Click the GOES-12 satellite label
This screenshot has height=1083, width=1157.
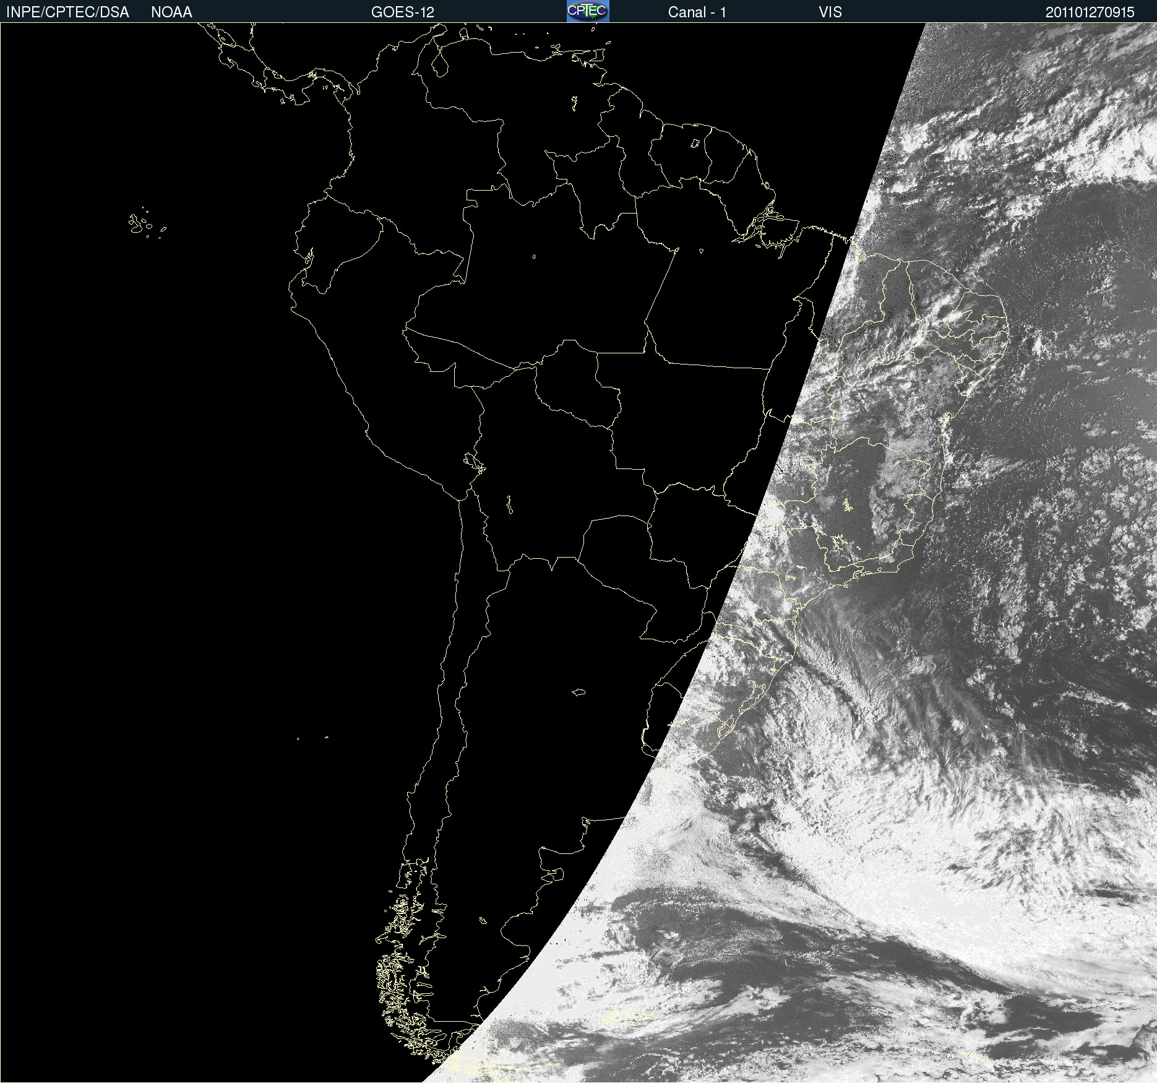[403, 12]
